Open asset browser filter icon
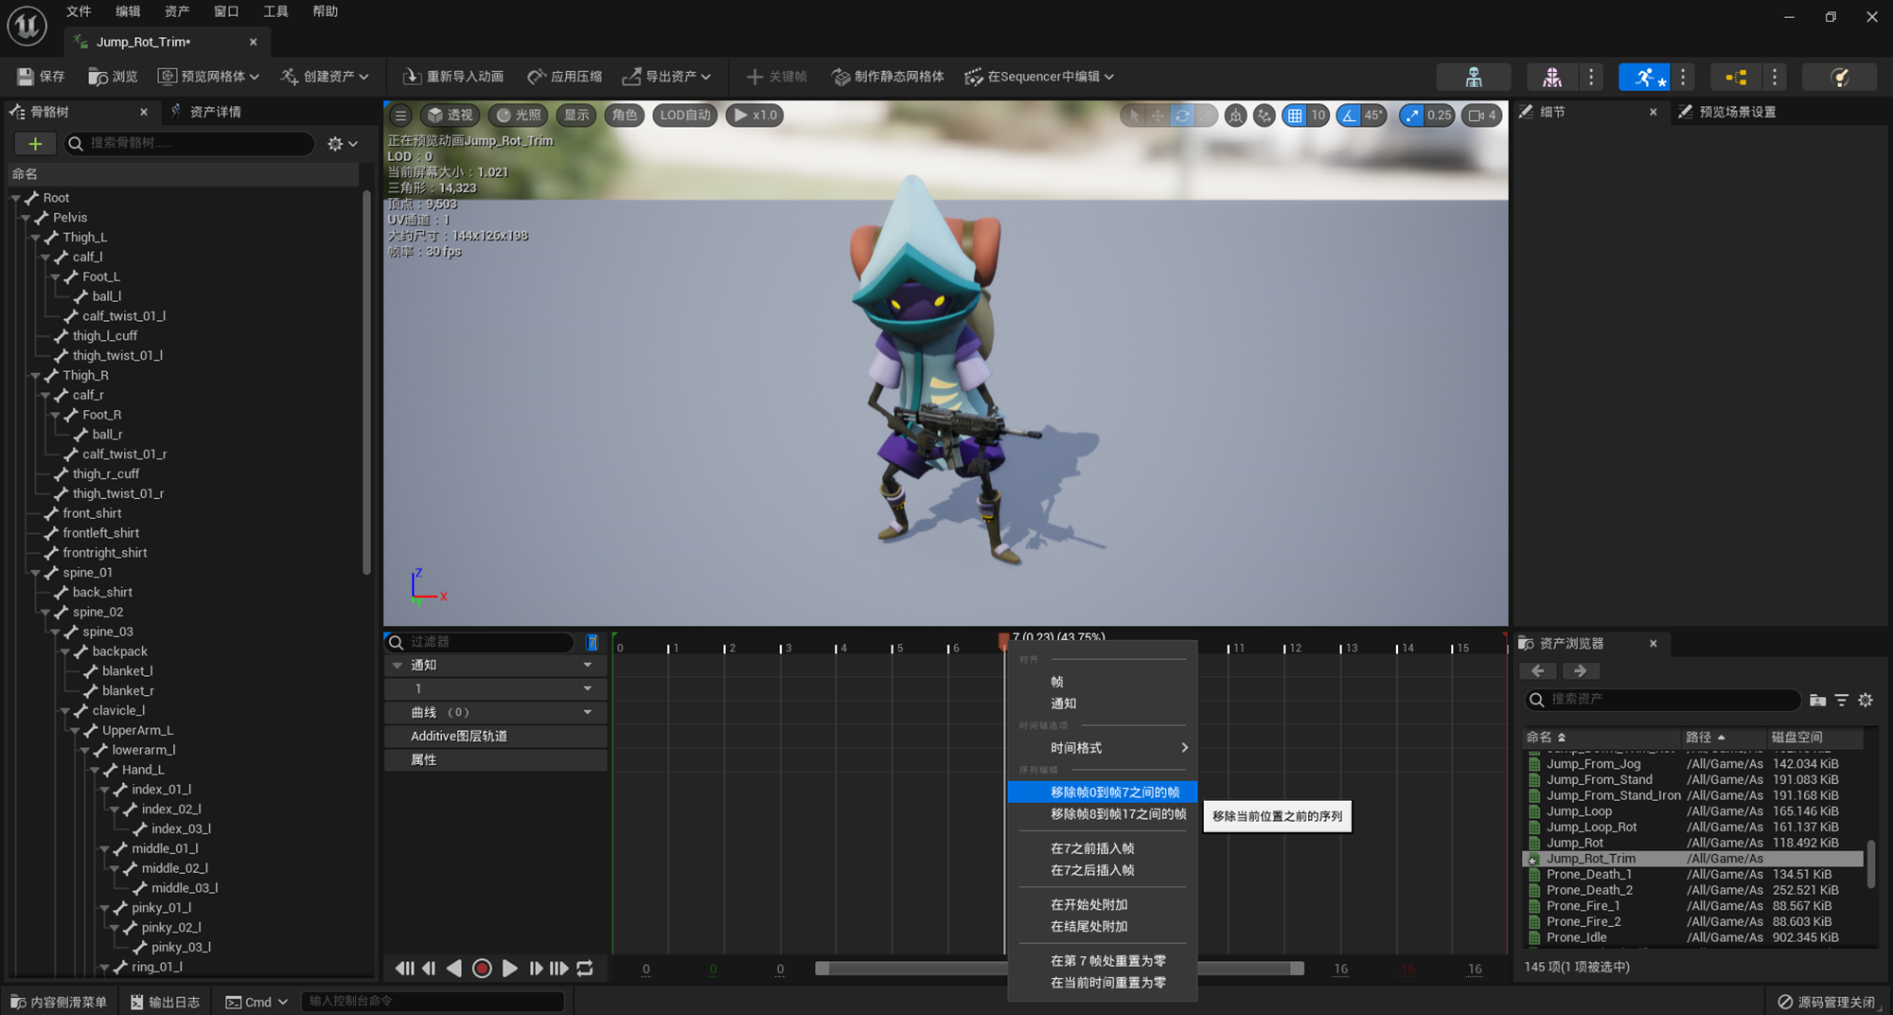Image resolution: width=1893 pixels, height=1015 pixels. [1841, 700]
